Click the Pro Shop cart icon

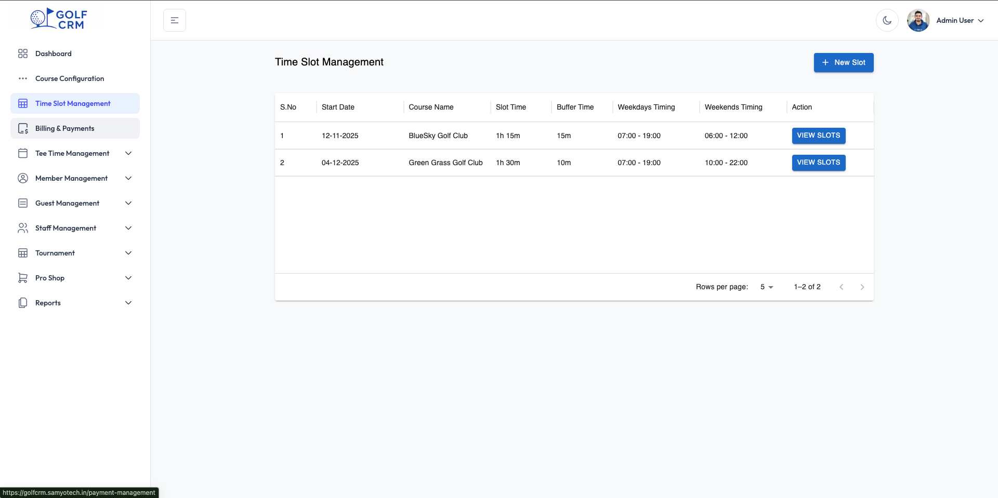point(23,278)
